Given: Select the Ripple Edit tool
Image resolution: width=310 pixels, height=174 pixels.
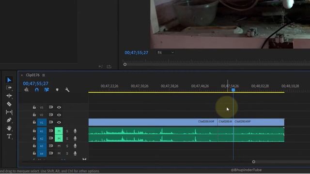Looking at the screenshot, I should tap(9, 96).
